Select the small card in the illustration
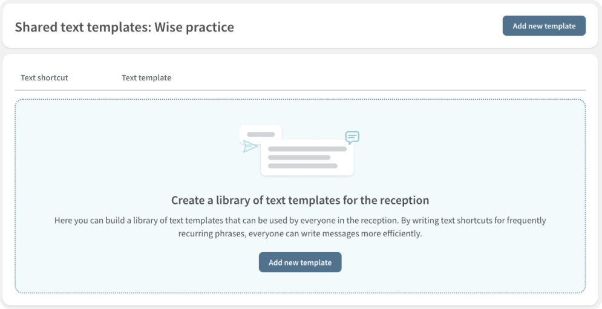This screenshot has height=309, width=602. (261, 134)
